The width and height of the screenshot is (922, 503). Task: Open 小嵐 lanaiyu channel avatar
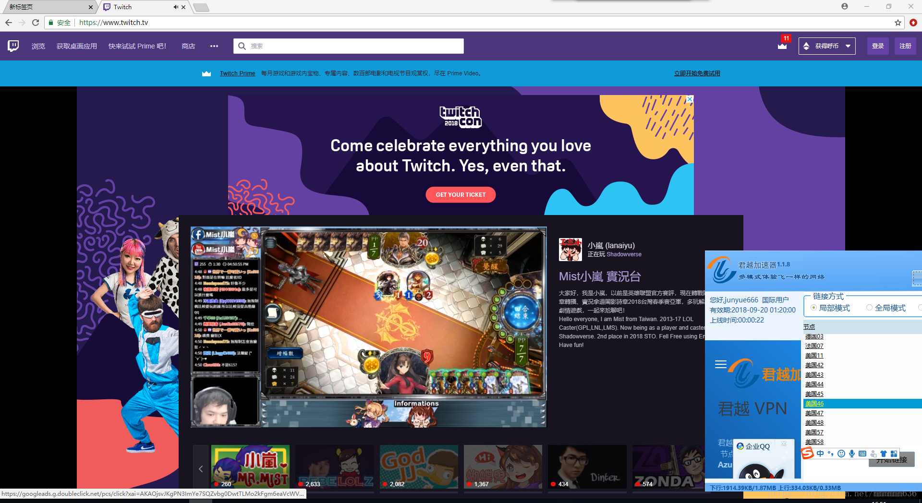570,250
